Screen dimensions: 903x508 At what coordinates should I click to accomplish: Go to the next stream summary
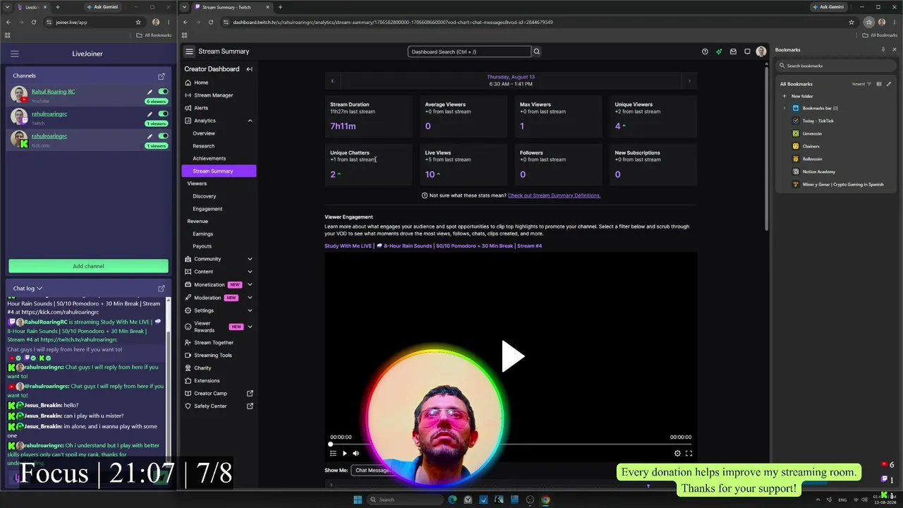click(x=689, y=81)
